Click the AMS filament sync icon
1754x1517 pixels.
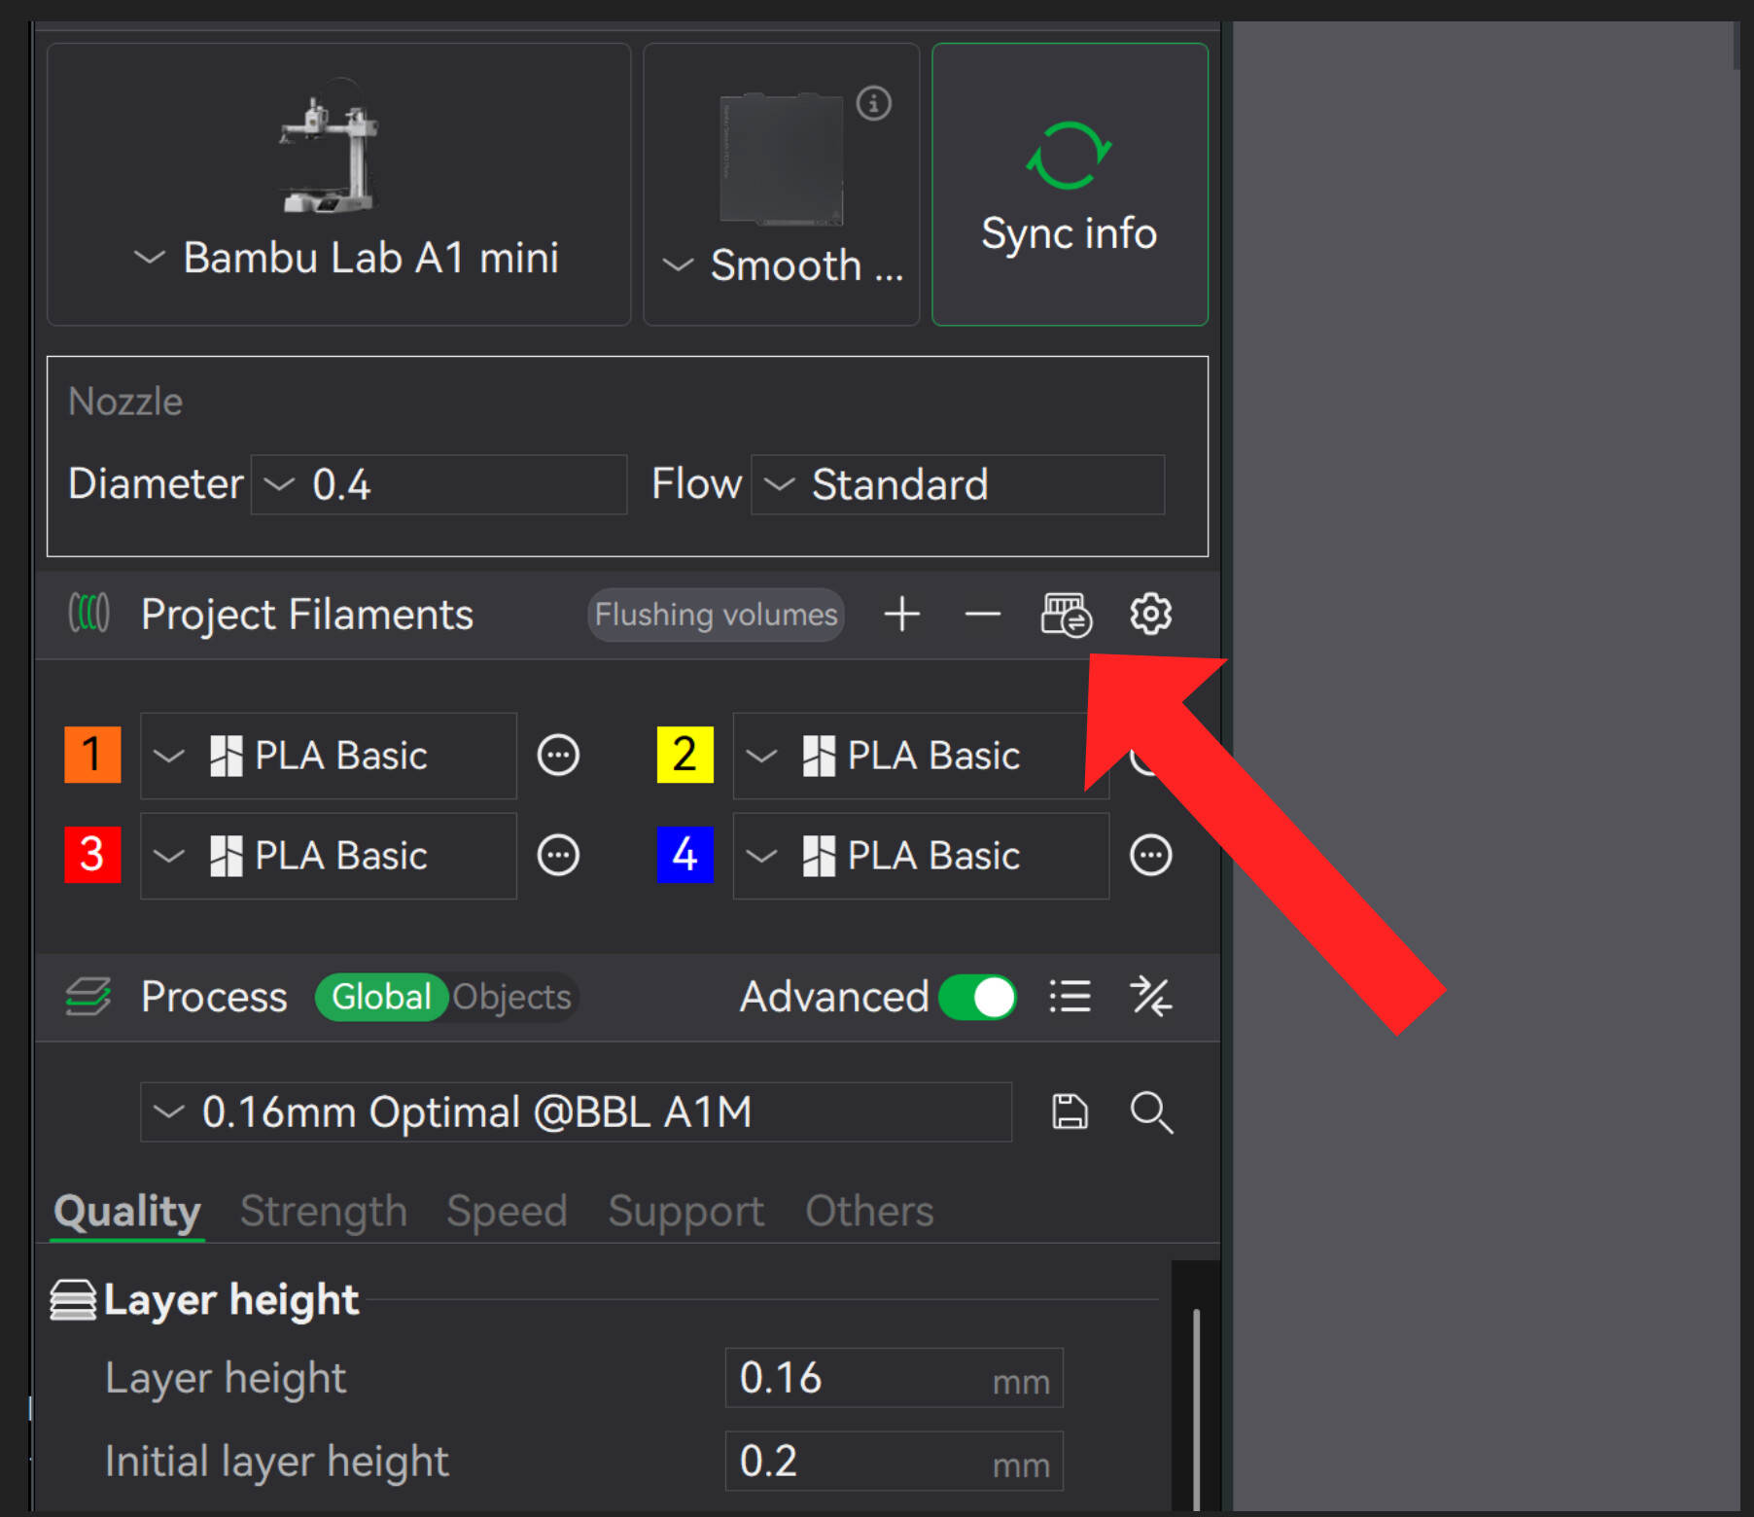point(1067,615)
